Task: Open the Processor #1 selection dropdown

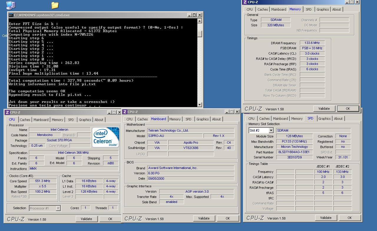Action: pyautogui.click(x=58, y=208)
